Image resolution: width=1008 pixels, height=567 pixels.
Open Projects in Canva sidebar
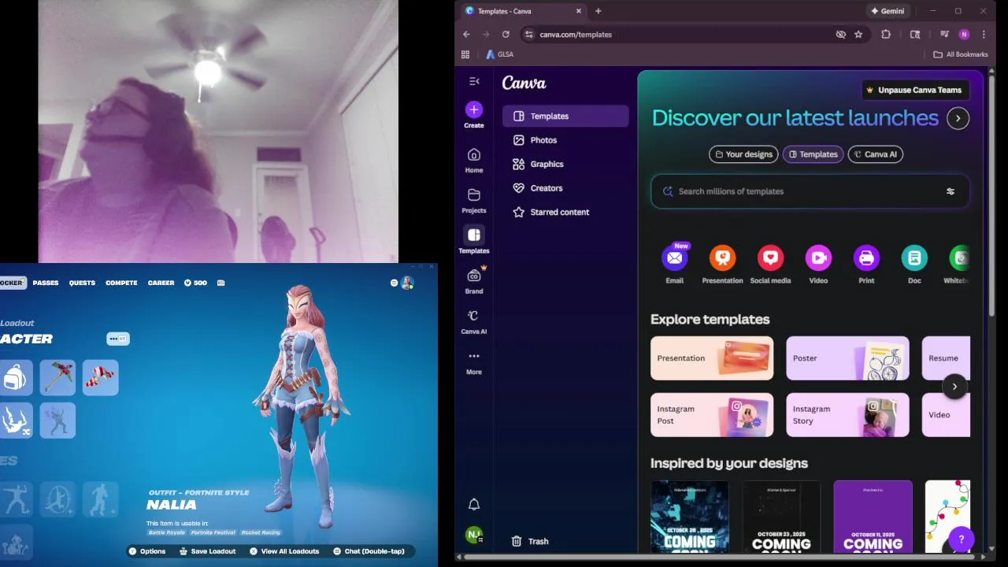coord(473,200)
